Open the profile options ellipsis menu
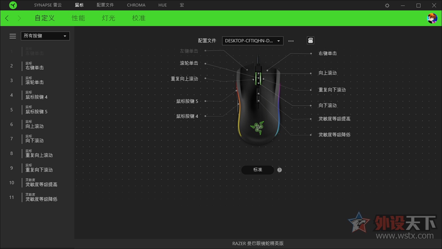This screenshot has width=442, height=249. (291, 40)
